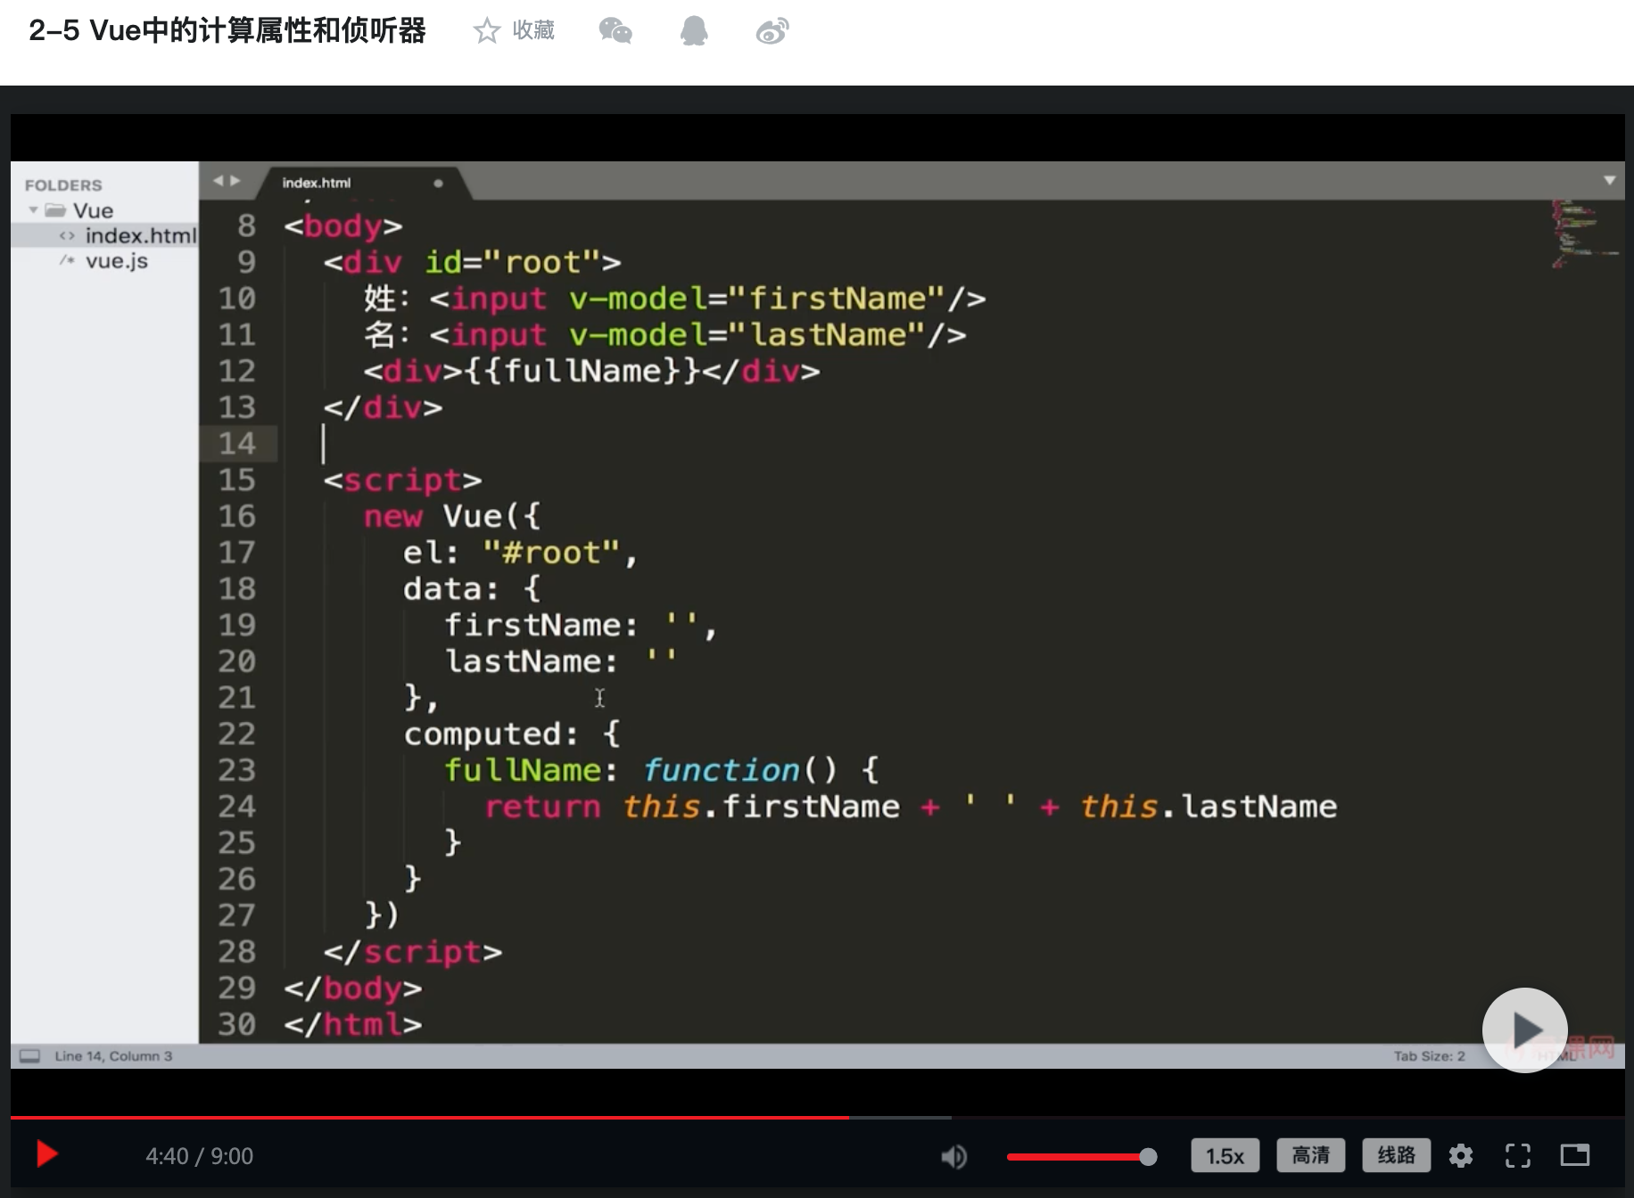The width and height of the screenshot is (1634, 1198).
Task: Open video settings gear icon
Action: [x=1461, y=1156]
